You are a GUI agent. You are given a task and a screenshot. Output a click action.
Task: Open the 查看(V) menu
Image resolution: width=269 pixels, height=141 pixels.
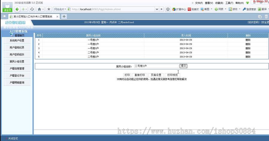[x=209, y=3]
